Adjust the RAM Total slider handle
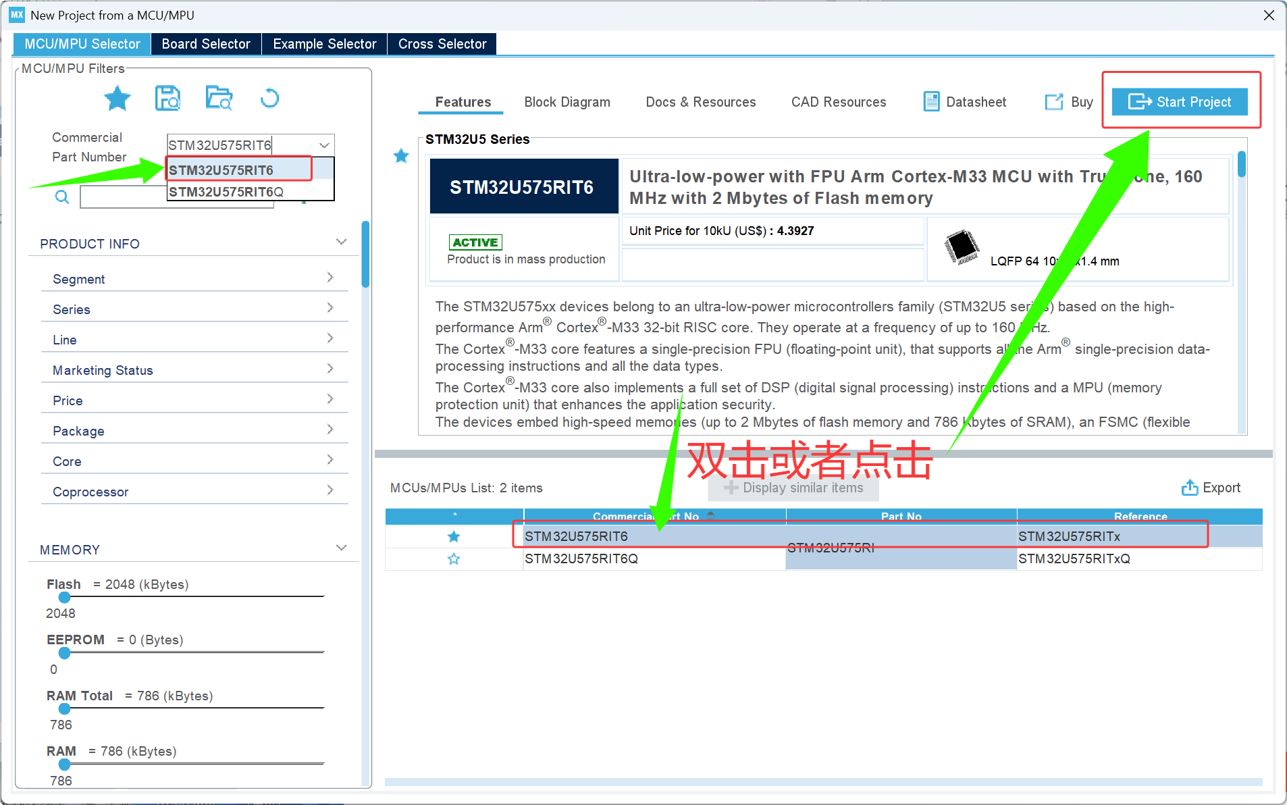Image resolution: width=1287 pixels, height=805 pixels. click(x=64, y=708)
